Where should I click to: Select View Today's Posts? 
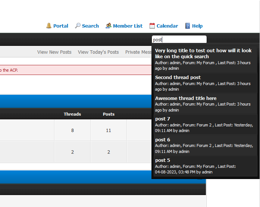click(x=98, y=52)
